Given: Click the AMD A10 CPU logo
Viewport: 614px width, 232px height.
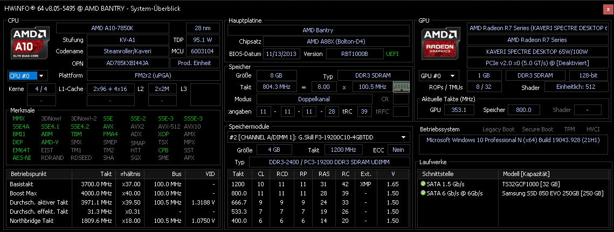Looking at the screenshot, I should coord(30,44).
